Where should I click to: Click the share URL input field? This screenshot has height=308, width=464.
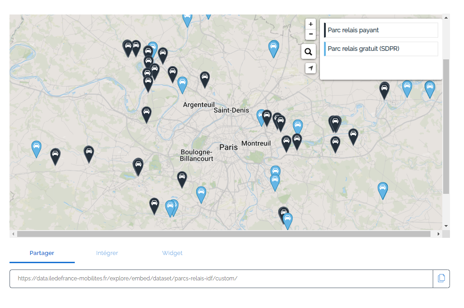221,279
